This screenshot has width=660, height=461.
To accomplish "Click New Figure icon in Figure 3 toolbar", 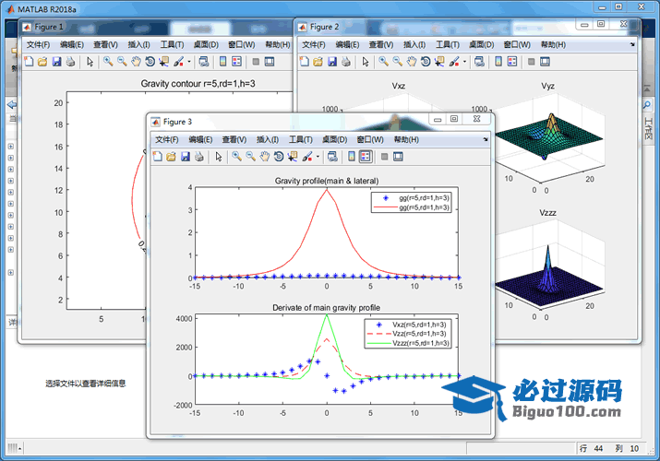I will pos(158,157).
